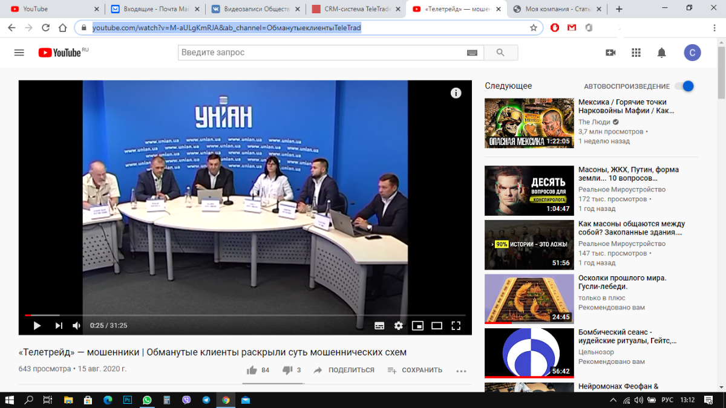The width and height of the screenshot is (726, 408).
Task: Open the red Opera-style stop-hand extension
Action: click(x=555, y=28)
